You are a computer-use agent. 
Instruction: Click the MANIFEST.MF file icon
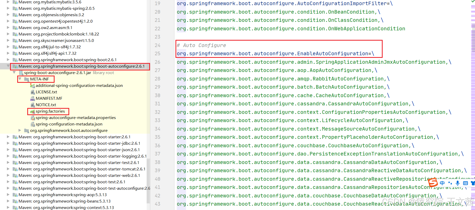click(32, 98)
